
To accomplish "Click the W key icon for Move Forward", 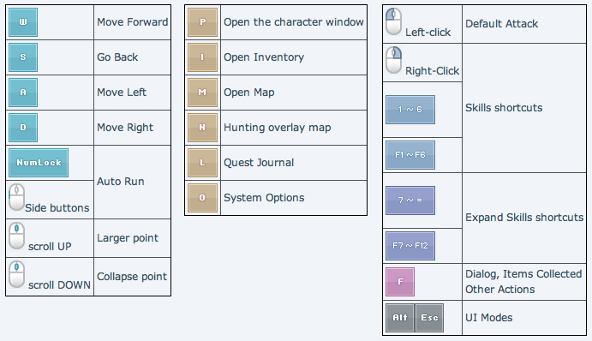I will [x=23, y=22].
